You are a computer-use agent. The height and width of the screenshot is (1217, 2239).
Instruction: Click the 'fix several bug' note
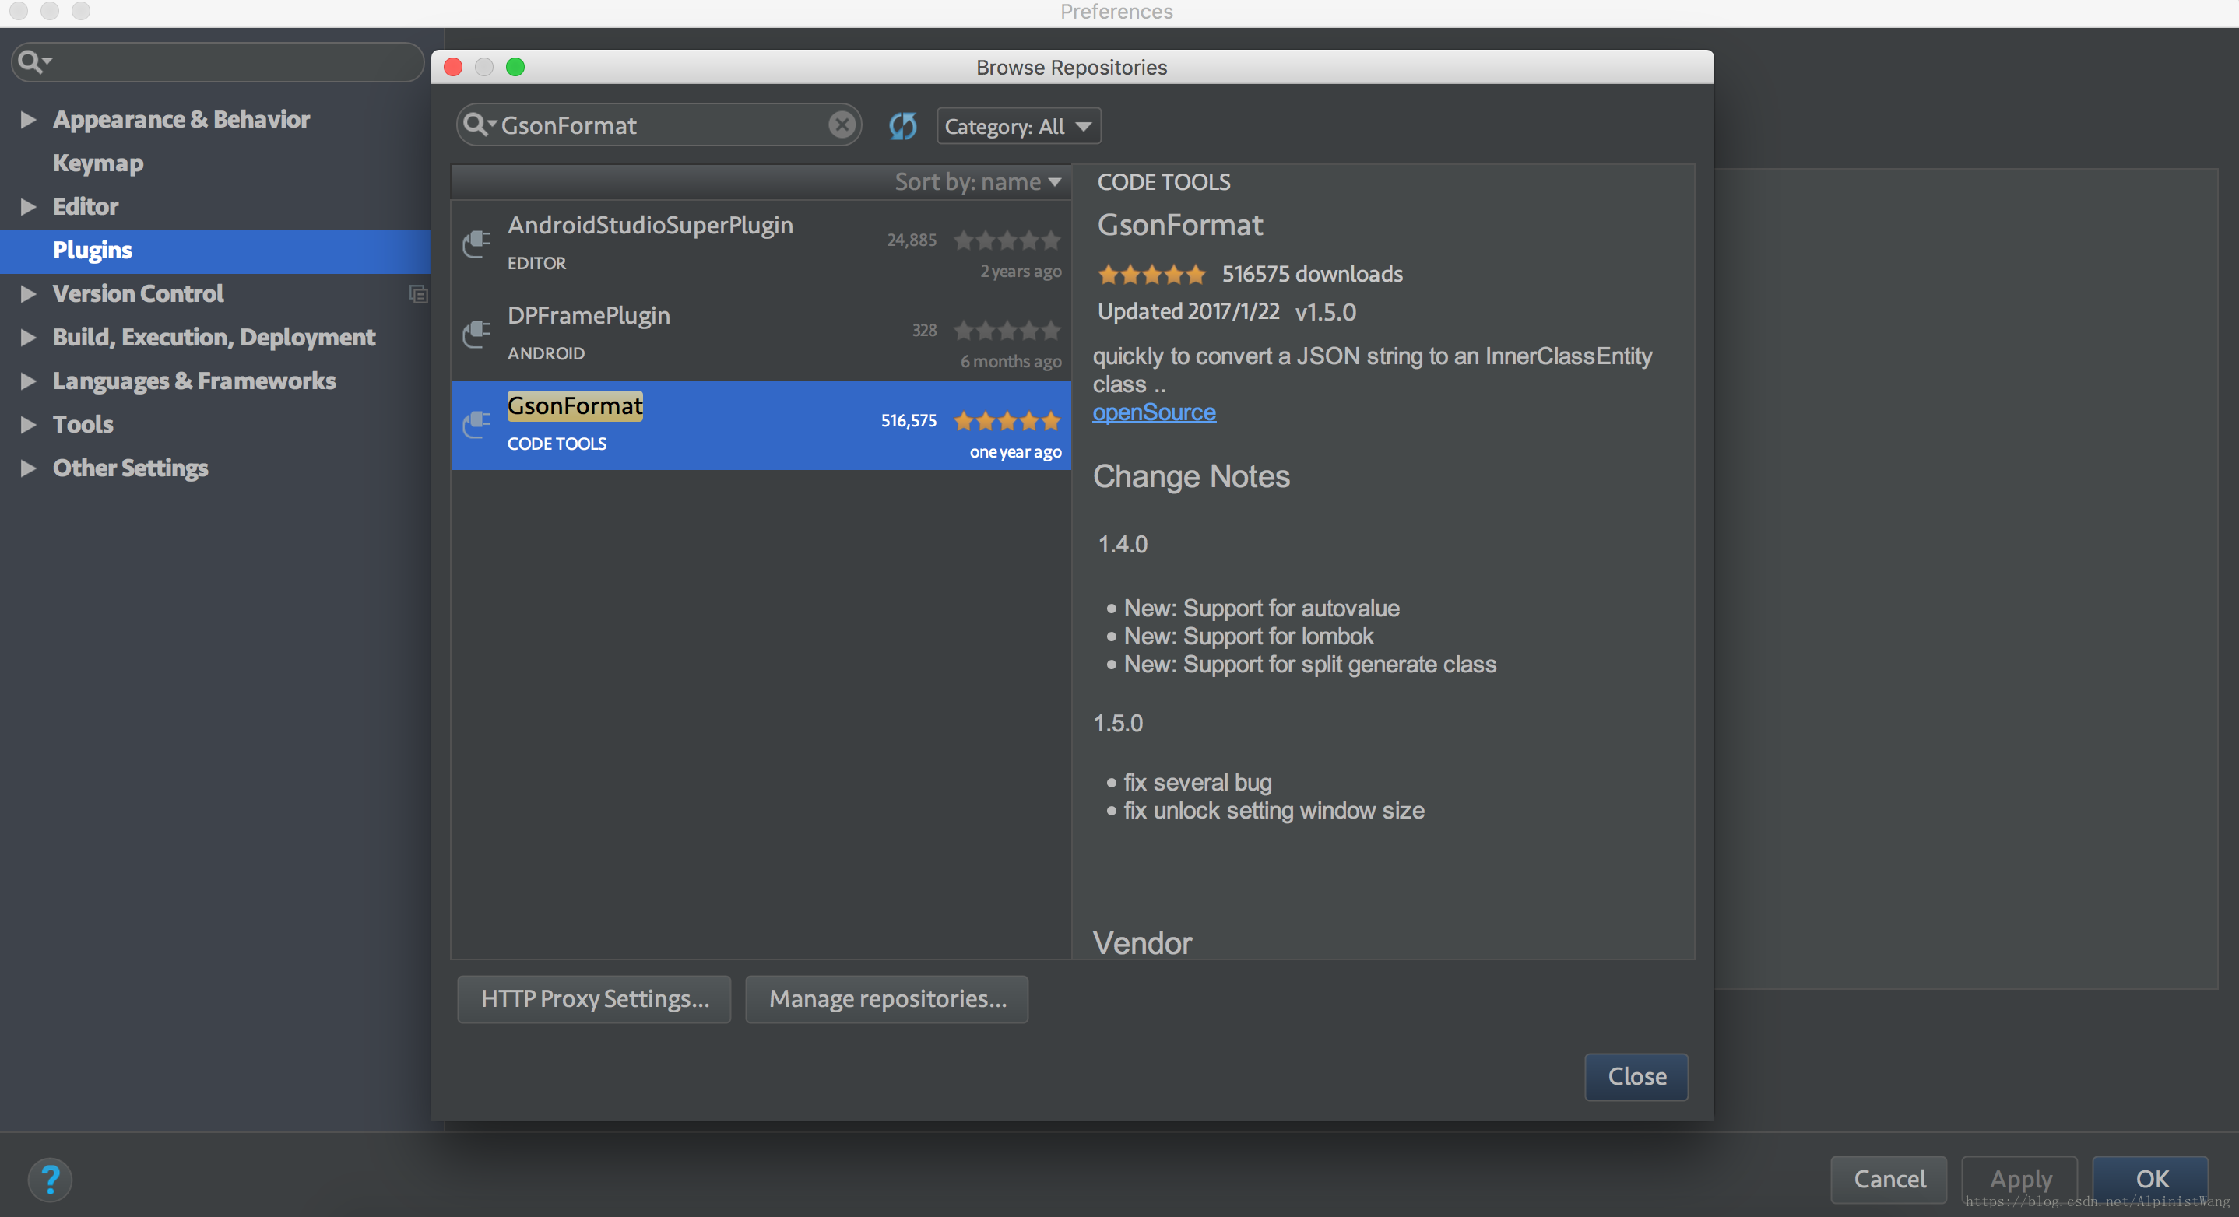coord(1197,783)
